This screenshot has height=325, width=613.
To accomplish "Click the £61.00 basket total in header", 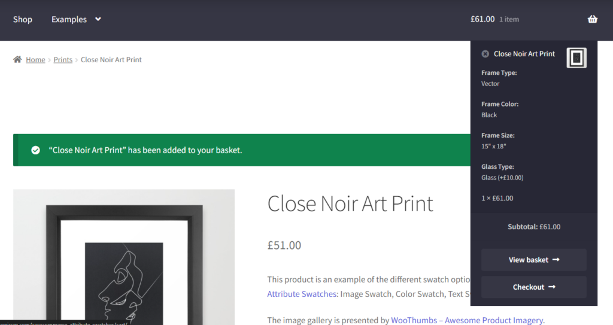I will click(x=482, y=19).
